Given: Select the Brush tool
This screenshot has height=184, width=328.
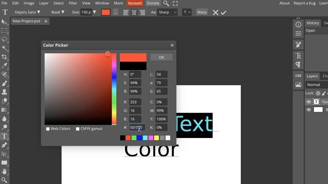Looking at the screenshot, I should (x=4, y=83).
